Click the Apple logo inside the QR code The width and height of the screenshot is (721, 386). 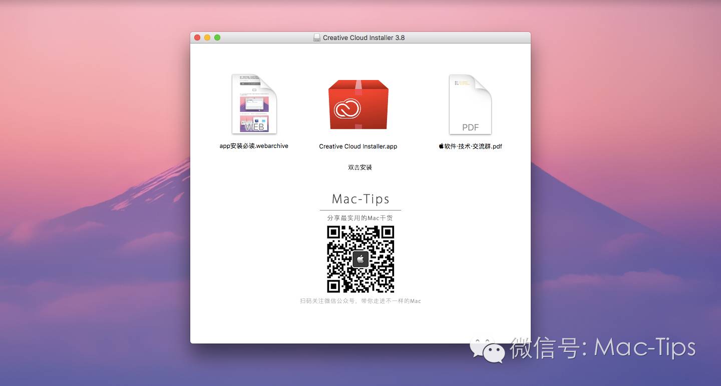click(x=360, y=258)
